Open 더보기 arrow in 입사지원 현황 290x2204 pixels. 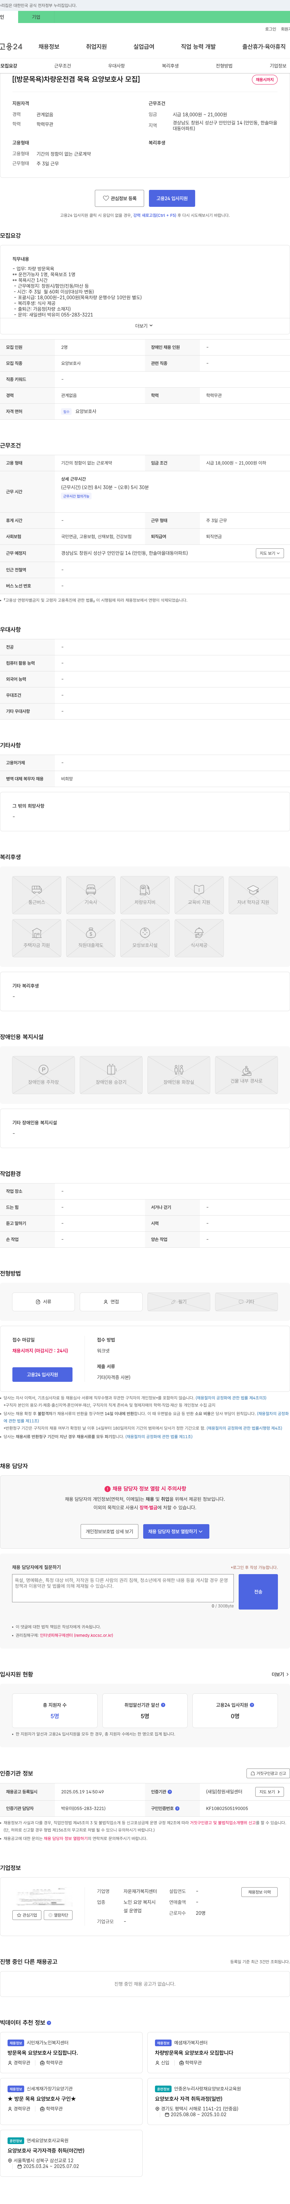point(280,1674)
